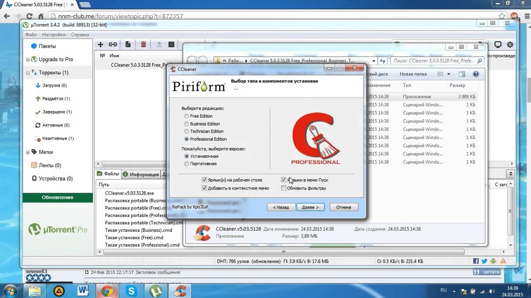Click the Stop square icon in µTorrent toolbar
The height and width of the screenshot is (298, 531).
(171, 44)
